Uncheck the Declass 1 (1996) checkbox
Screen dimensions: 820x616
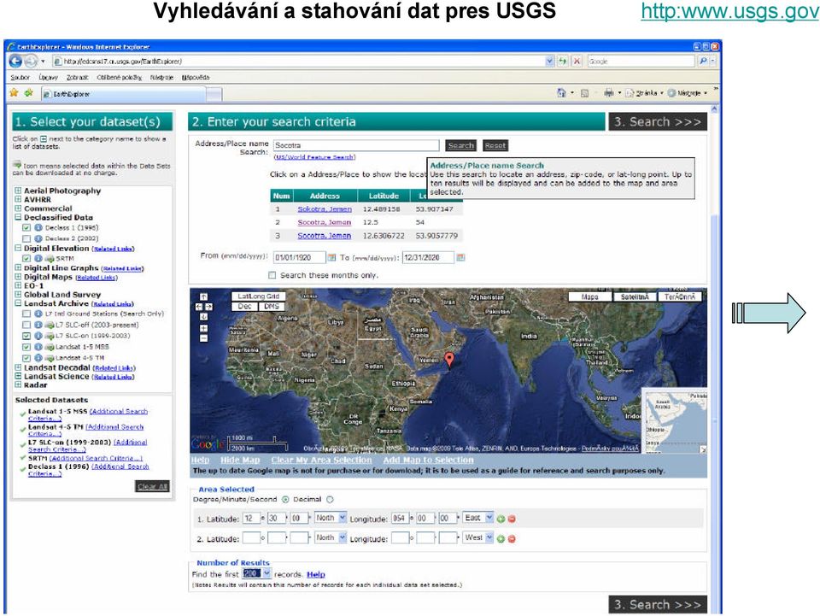[x=26, y=227]
